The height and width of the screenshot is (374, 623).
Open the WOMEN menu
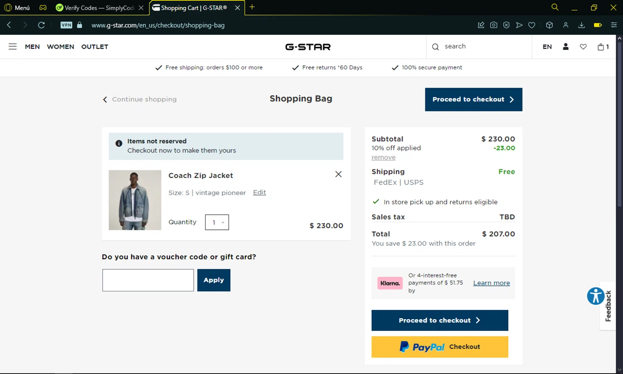point(61,47)
